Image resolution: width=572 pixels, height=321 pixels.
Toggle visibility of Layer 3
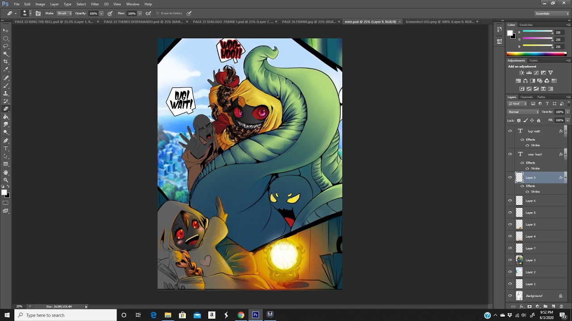point(510,260)
